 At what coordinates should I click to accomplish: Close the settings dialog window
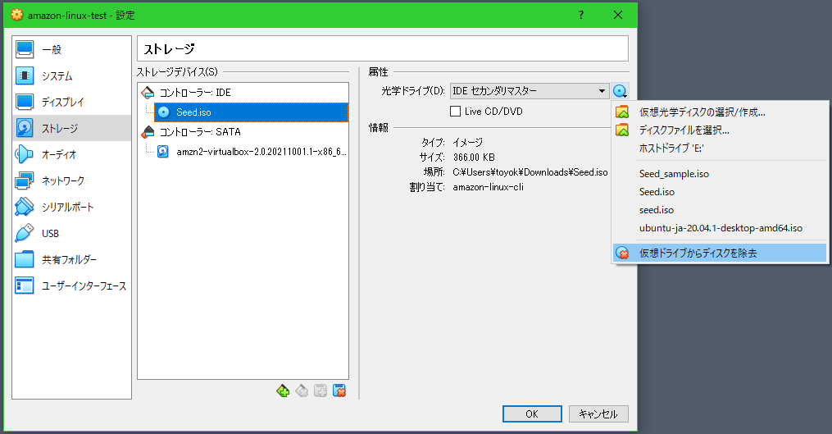pyautogui.click(x=617, y=15)
